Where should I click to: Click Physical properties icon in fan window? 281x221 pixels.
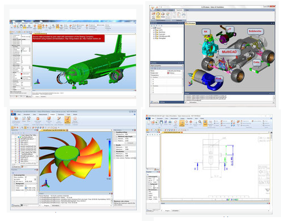75,120
